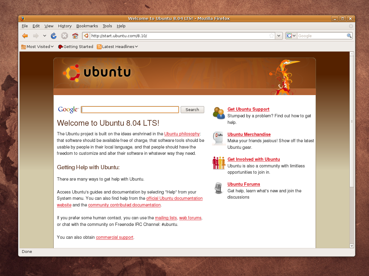Focus the Google search field on the page
The height and width of the screenshot is (276, 369).
click(x=130, y=109)
